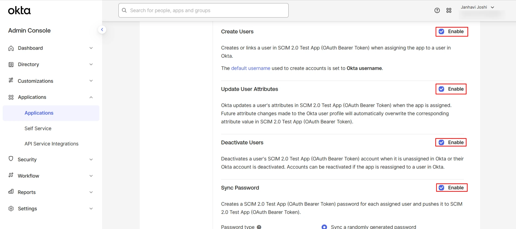Click the Okta logo
The height and width of the screenshot is (229, 516).
[x=19, y=11]
